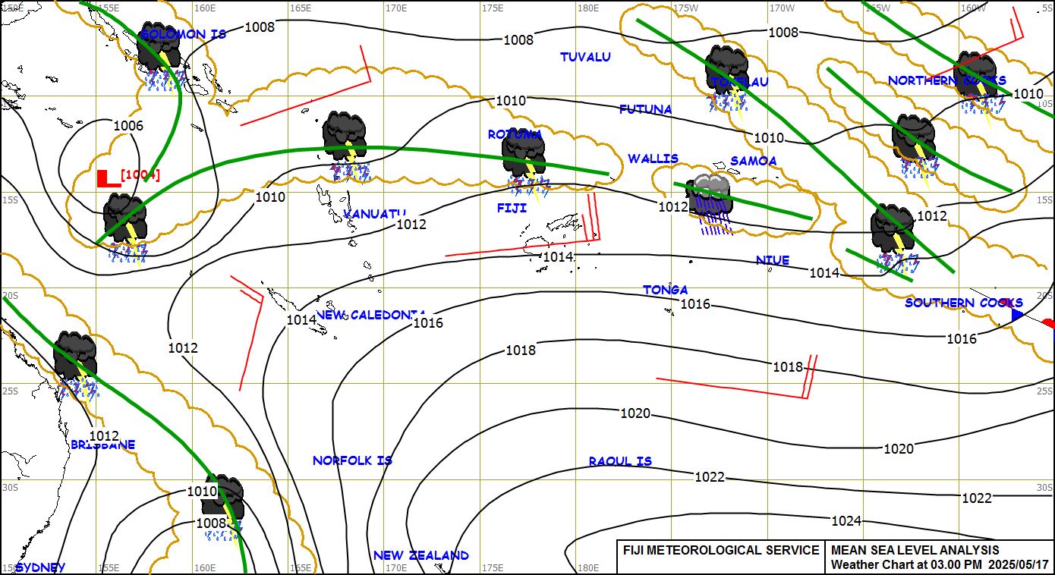Viewport: 1055px width, 575px height.
Task: Select the RAOUL IS label
Action: point(620,461)
